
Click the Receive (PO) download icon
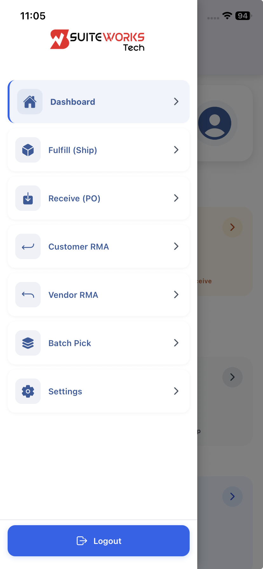click(28, 198)
